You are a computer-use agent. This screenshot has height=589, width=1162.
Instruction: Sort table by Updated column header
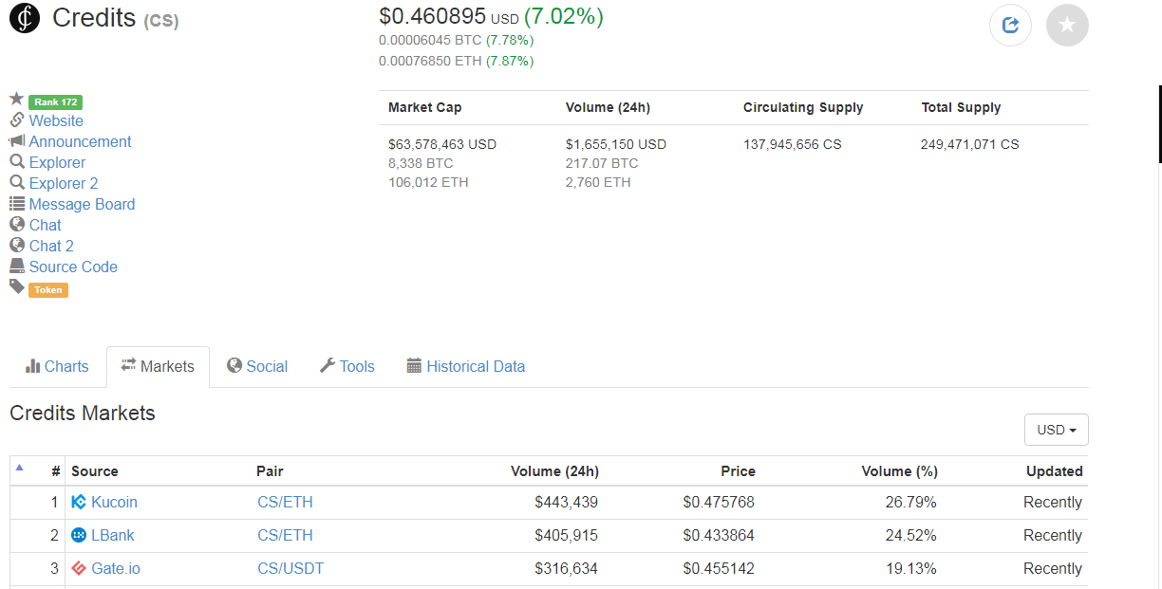[1054, 470]
